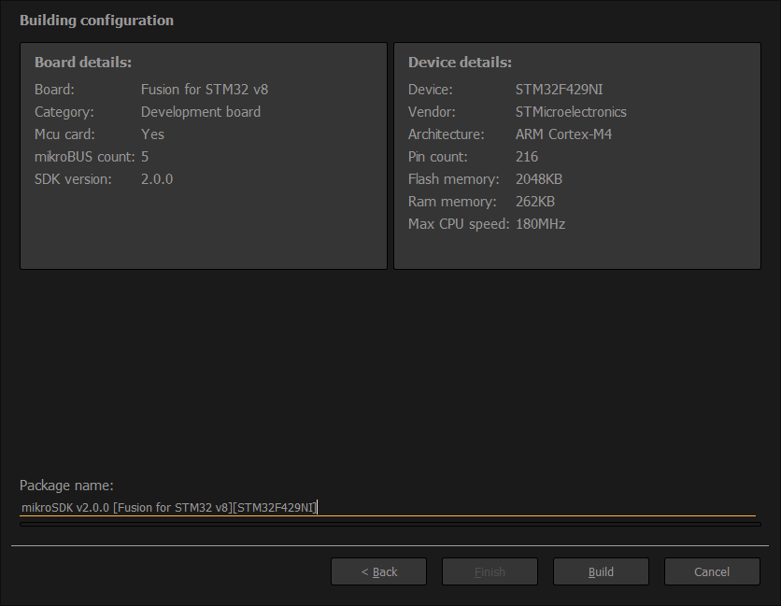This screenshot has height=606, width=781.
Task: Click the build progress bar
Action: [x=390, y=525]
